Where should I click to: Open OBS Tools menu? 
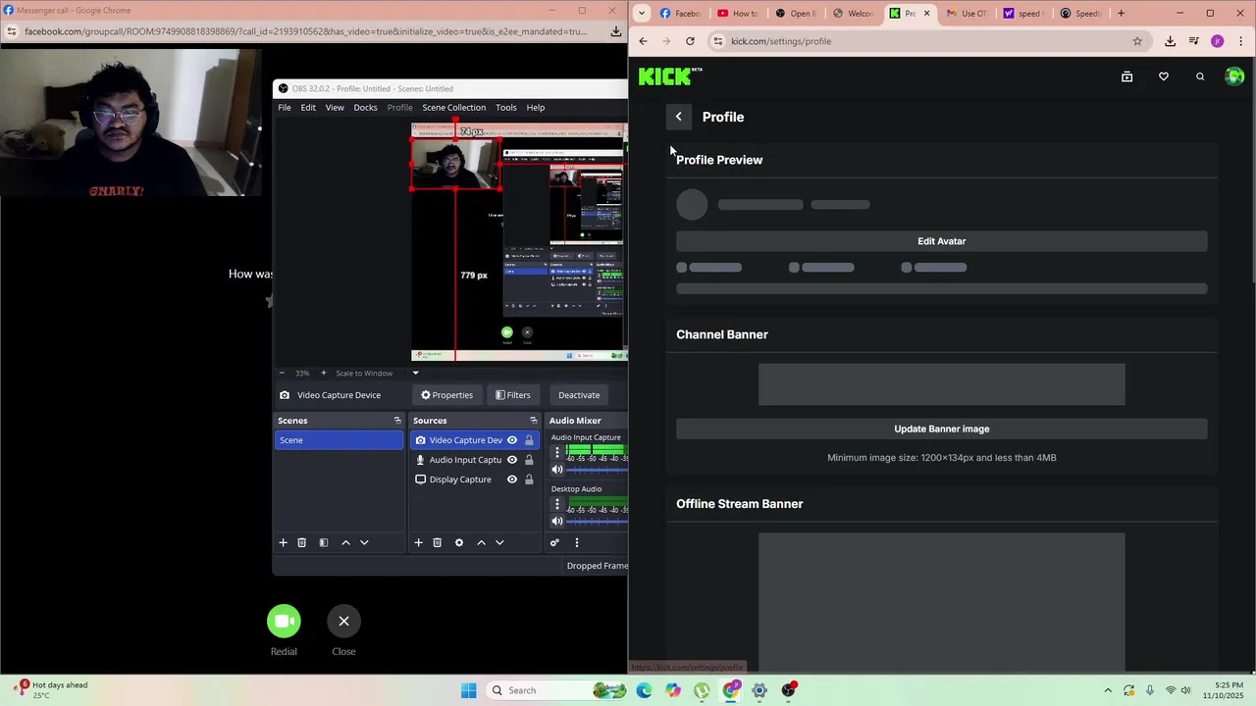[x=505, y=108]
